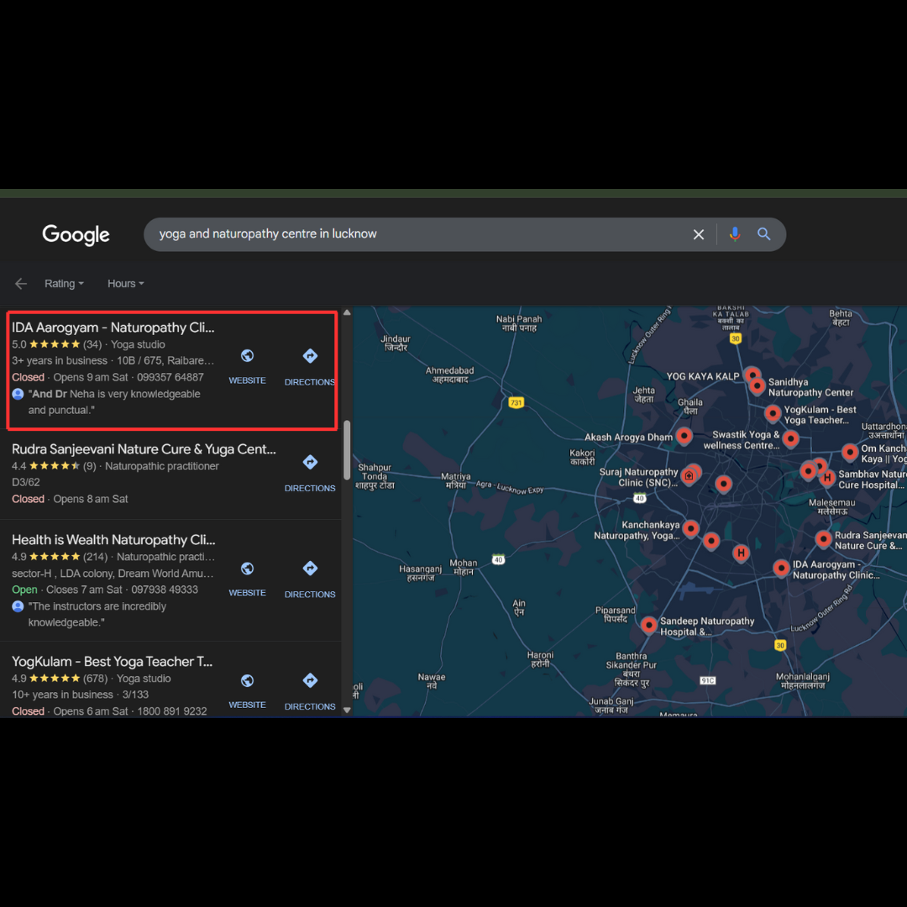Viewport: 907px width, 907px height.
Task: Expand the Hours filter dropdown
Action: (x=125, y=284)
